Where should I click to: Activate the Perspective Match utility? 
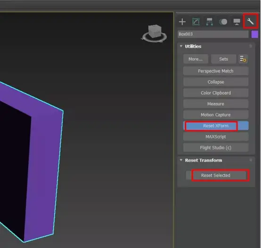pos(216,71)
